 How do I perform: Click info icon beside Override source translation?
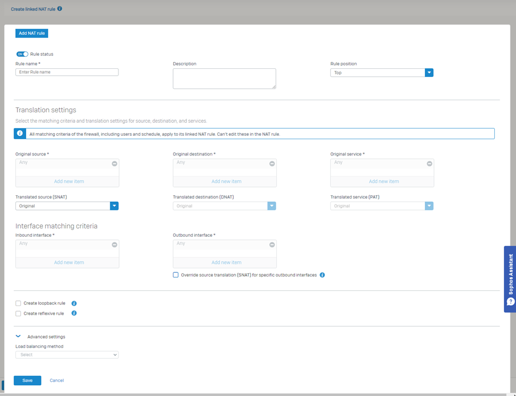[x=322, y=275]
